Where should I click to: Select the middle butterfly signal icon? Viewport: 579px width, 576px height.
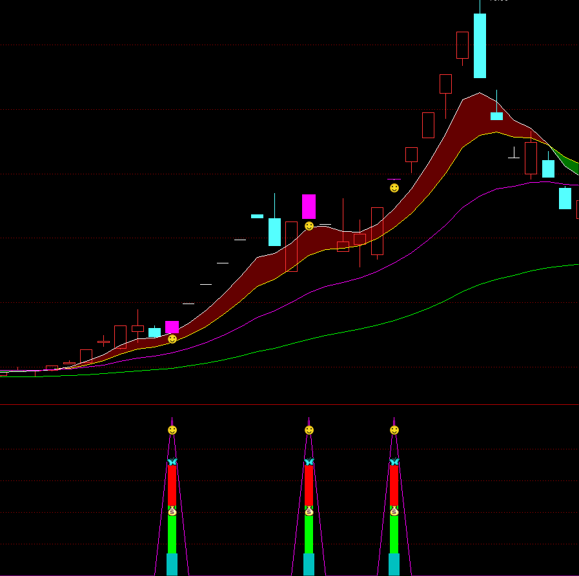pyautogui.click(x=309, y=462)
